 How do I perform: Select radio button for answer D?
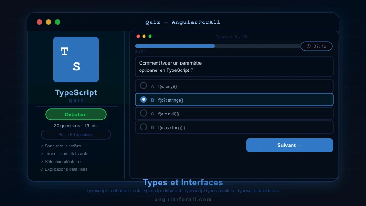click(x=144, y=127)
